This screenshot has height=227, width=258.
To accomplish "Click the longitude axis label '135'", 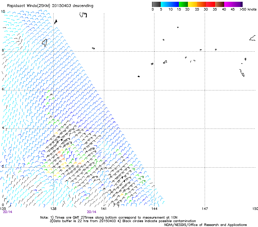I will [3, 209].
